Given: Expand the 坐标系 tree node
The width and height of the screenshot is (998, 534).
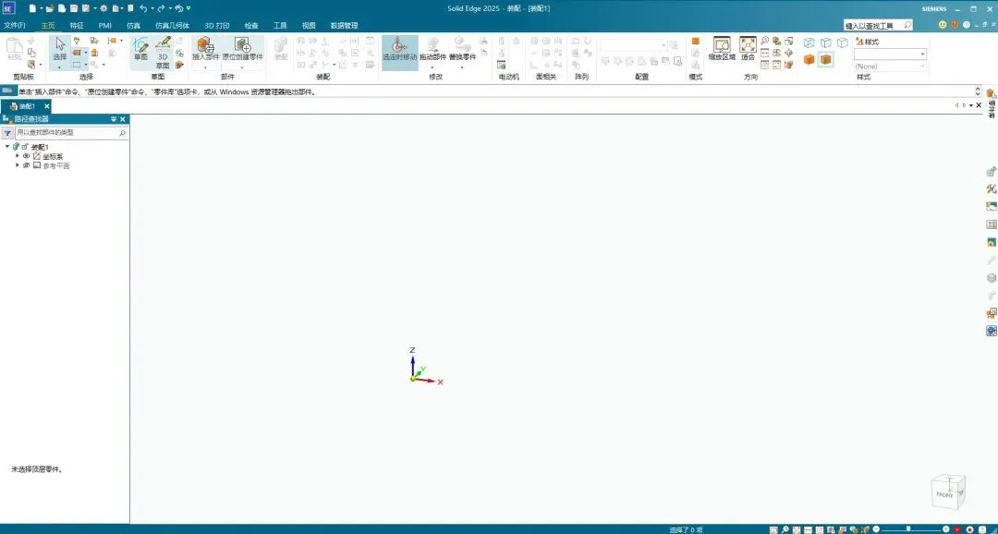Looking at the screenshot, I should point(18,156).
